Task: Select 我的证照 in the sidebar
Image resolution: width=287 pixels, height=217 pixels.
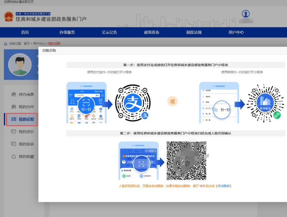Action: 22,119
